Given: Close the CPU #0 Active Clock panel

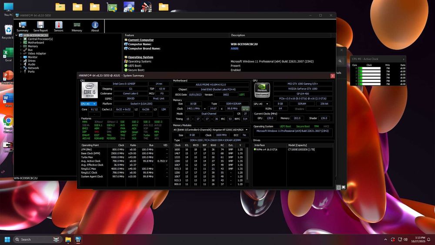Looking at the screenshot, I should coord(403,59).
